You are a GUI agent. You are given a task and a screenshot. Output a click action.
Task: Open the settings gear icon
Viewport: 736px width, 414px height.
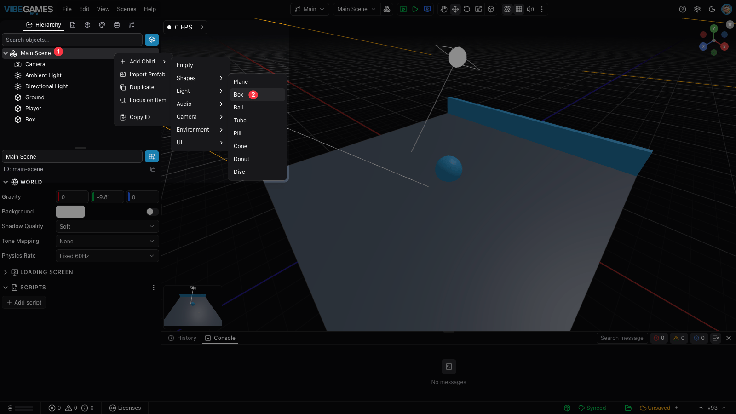[x=697, y=9]
